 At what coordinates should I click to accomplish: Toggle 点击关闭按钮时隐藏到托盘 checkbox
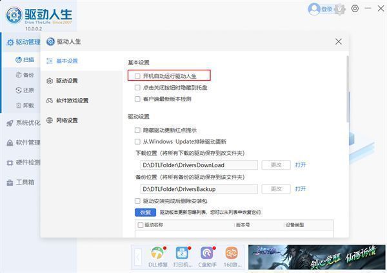coord(137,87)
